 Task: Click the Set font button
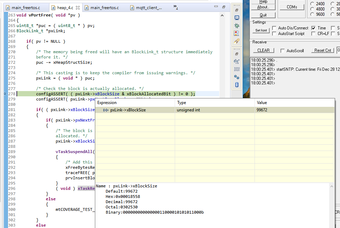click(x=261, y=30)
